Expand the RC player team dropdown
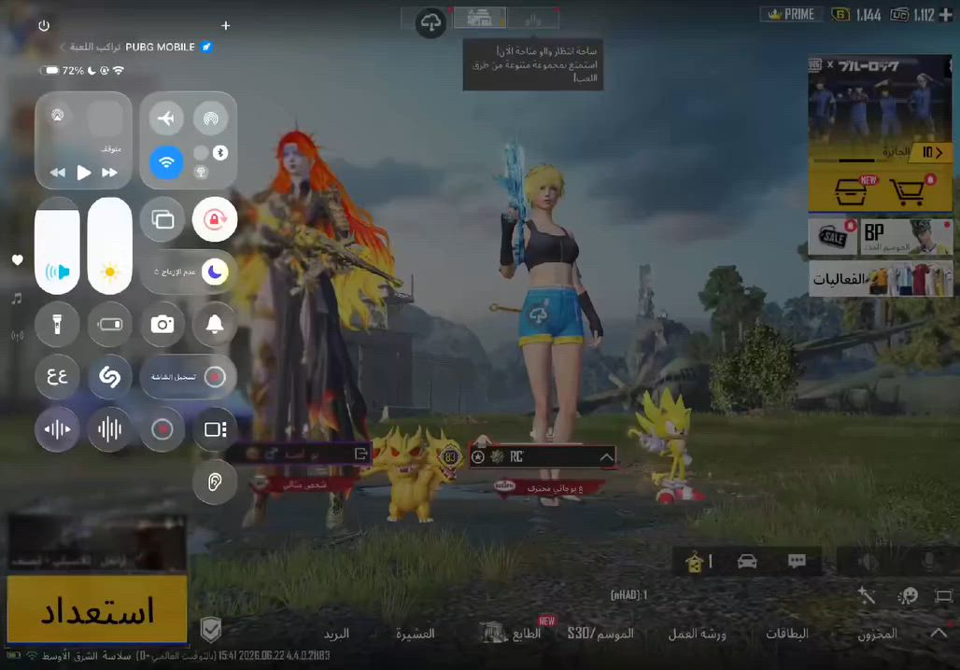This screenshot has height=670, width=960. pos(606,457)
